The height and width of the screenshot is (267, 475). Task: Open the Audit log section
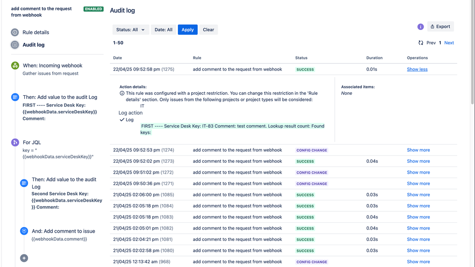(33, 45)
